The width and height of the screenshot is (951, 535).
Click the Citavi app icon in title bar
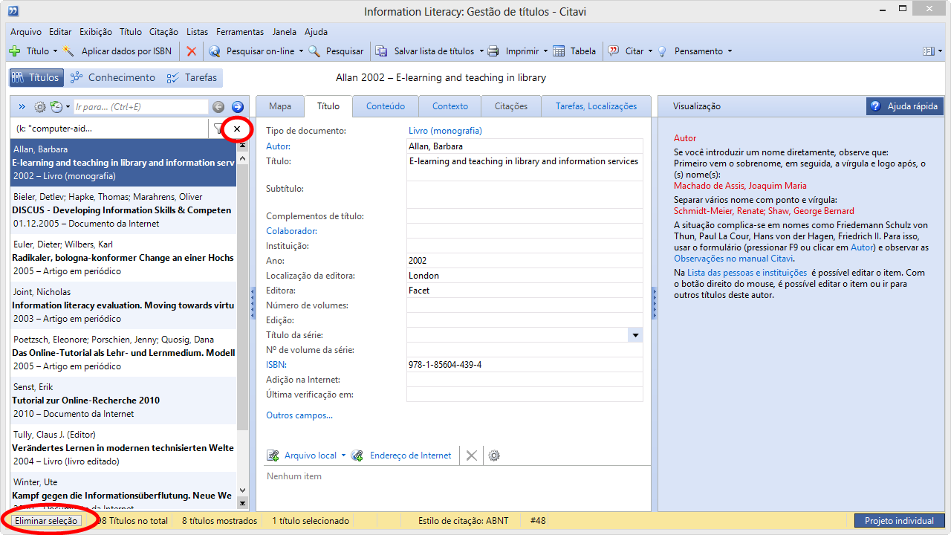(13, 11)
